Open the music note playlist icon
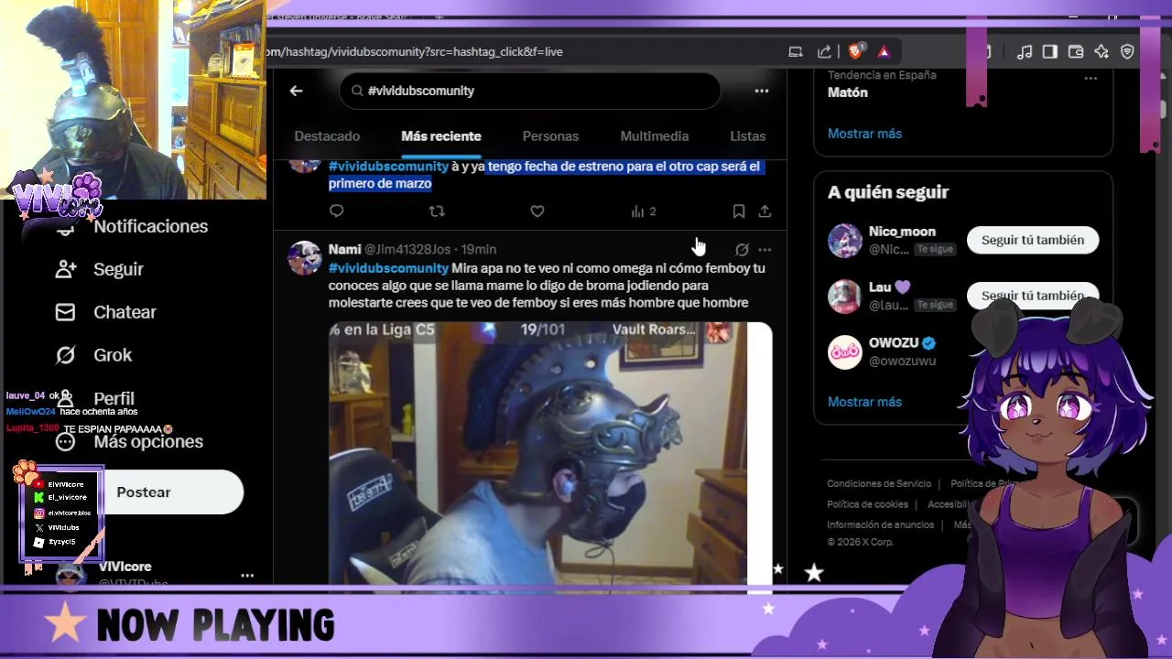Viewport: 1172px width, 659px height. click(1025, 52)
